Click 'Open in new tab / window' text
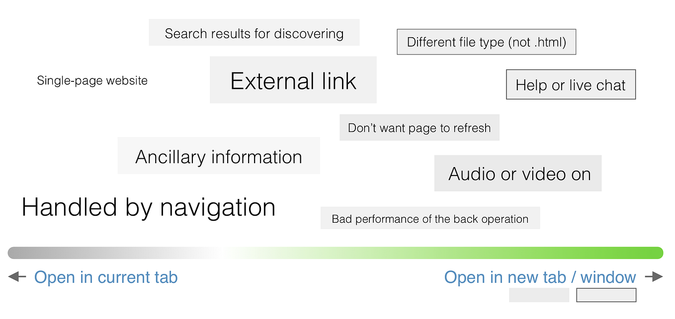Viewport: 675px width, 319px height. click(540, 277)
